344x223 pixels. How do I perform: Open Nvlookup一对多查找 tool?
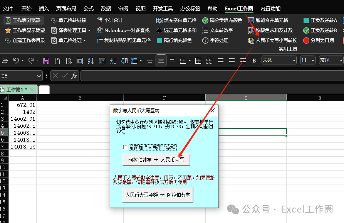point(123,30)
